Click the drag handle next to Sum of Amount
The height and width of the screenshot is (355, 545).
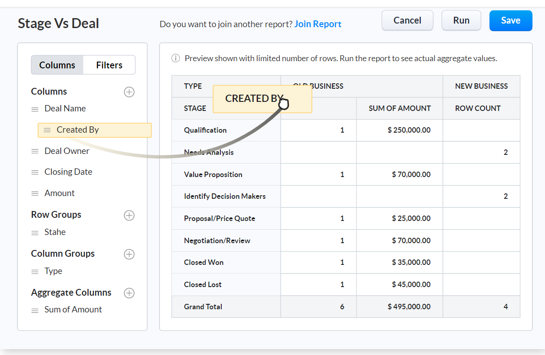coord(34,309)
